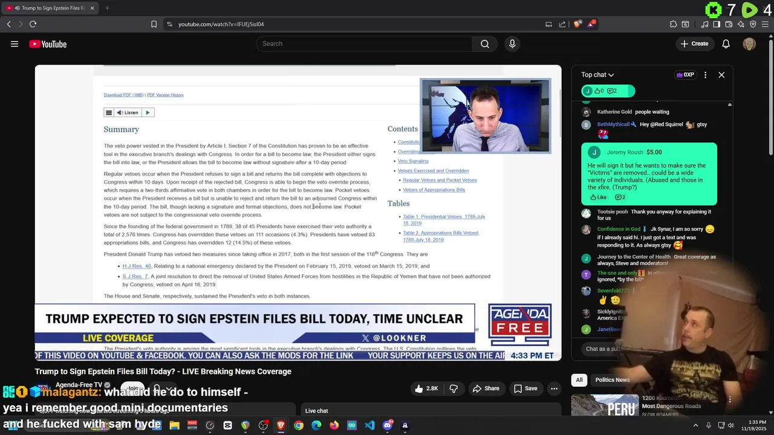774x435 pixels.
Task: Click the video player area
Action: (x=298, y=213)
